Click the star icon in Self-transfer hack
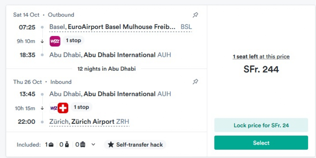 pyautogui.click(x=111, y=145)
